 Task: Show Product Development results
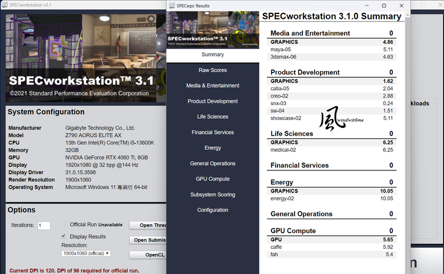212,101
